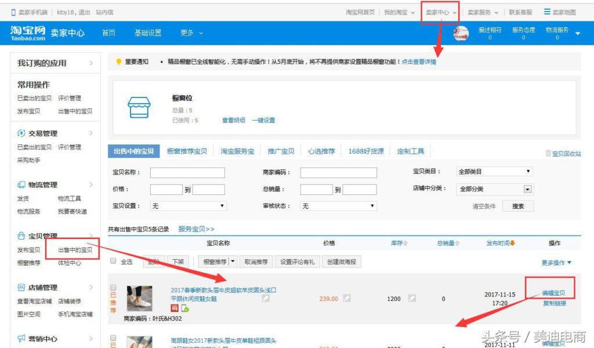Click the 营销中心 megaphone icon in the sidebar

pyautogui.click(x=21, y=339)
